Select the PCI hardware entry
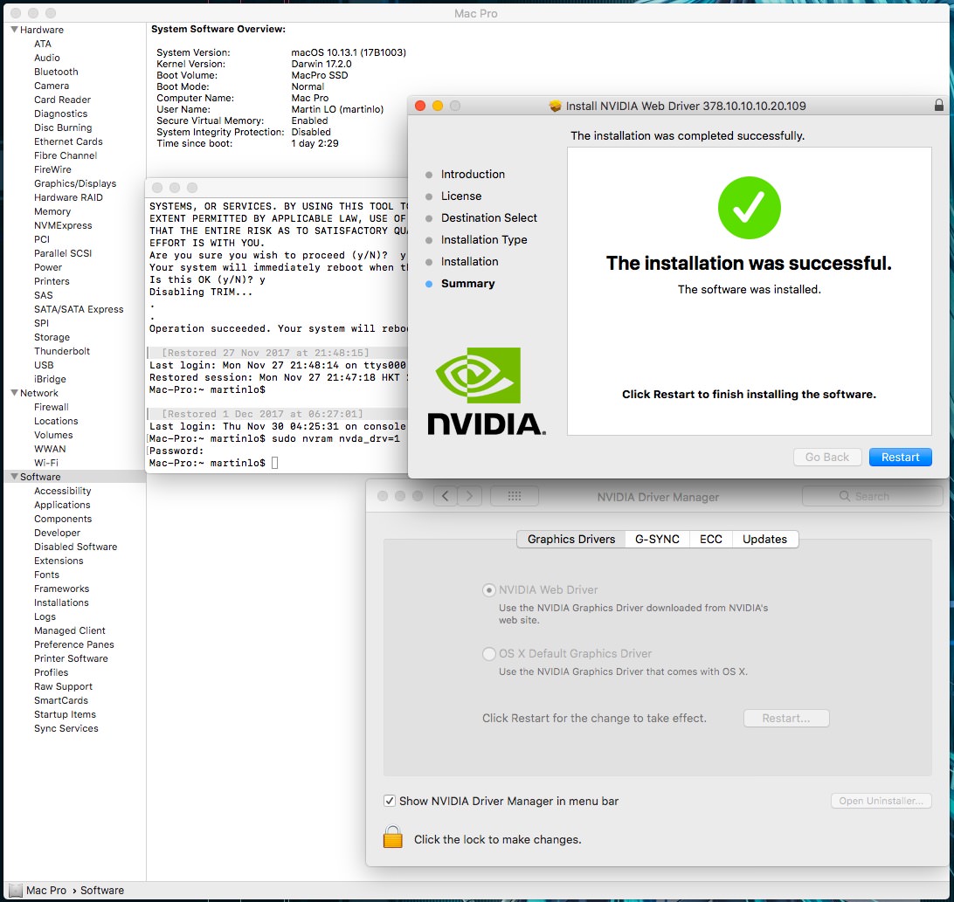The width and height of the screenshot is (954, 902). click(x=42, y=239)
